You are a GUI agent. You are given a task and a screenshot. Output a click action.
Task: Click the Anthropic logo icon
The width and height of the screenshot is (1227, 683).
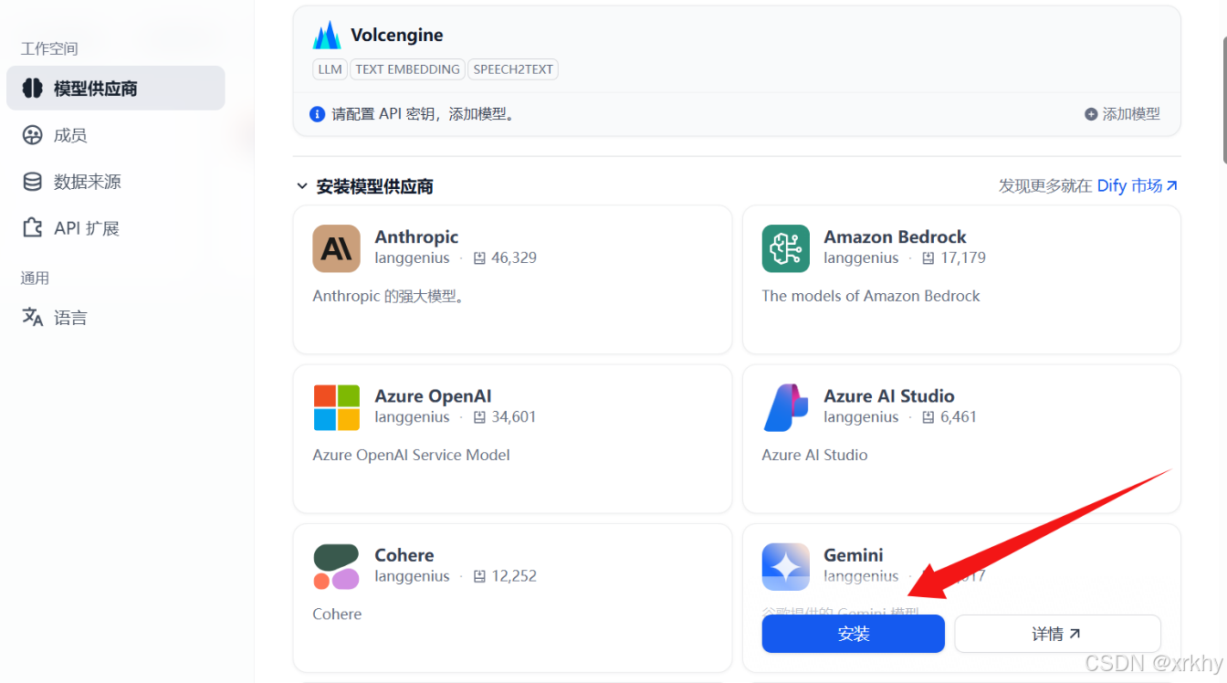click(336, 248)
